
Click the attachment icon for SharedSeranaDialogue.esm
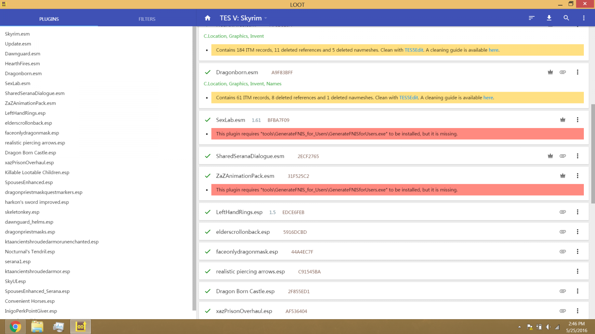[563, 156]
